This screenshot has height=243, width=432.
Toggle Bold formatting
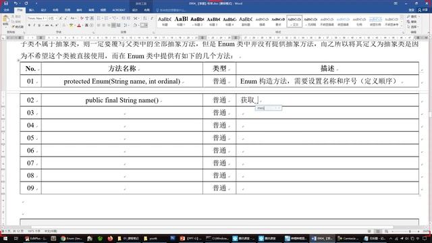tap(29, 26)
